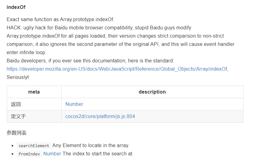Select the 返回 table cell
This screenshot has width=274, height=163.
16,104
